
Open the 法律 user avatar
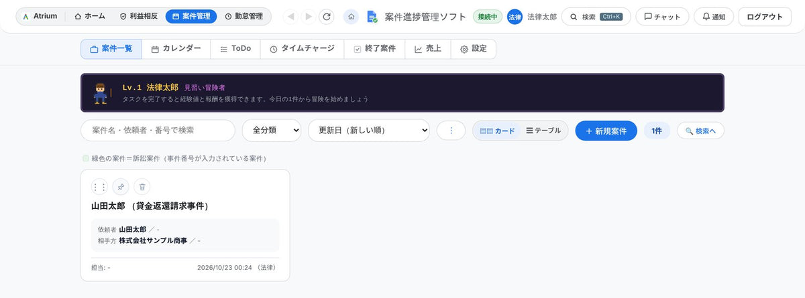(x=515, y=17)
